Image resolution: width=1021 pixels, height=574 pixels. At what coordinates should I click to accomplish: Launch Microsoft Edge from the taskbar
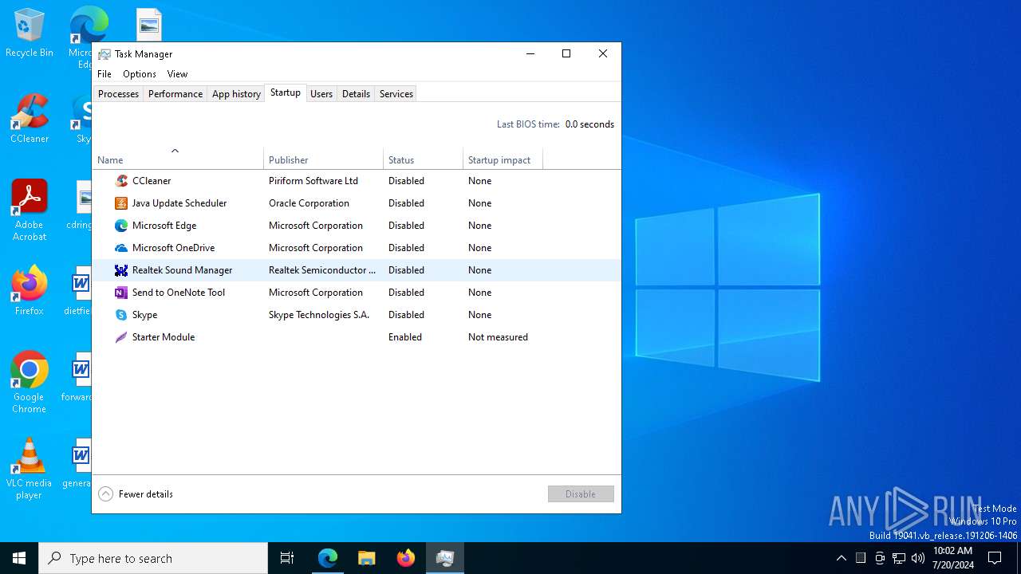pyautogui.click(x=328, y=558)
